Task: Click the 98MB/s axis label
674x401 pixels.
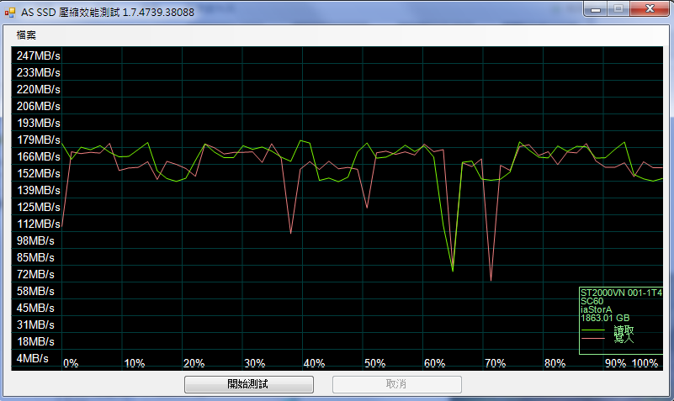Action: click(x=35, y=240)
